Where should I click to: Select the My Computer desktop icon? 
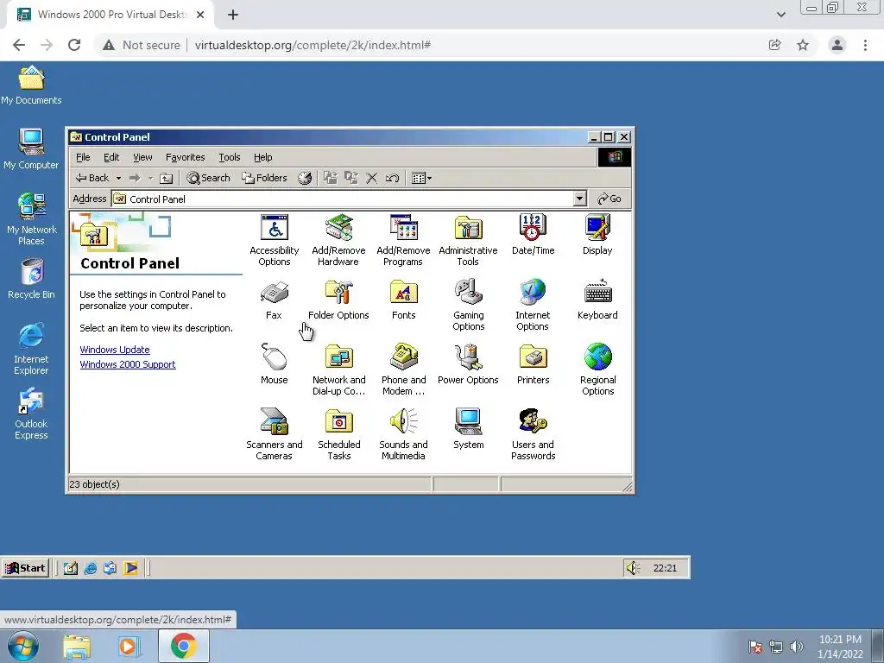point(31,148)
